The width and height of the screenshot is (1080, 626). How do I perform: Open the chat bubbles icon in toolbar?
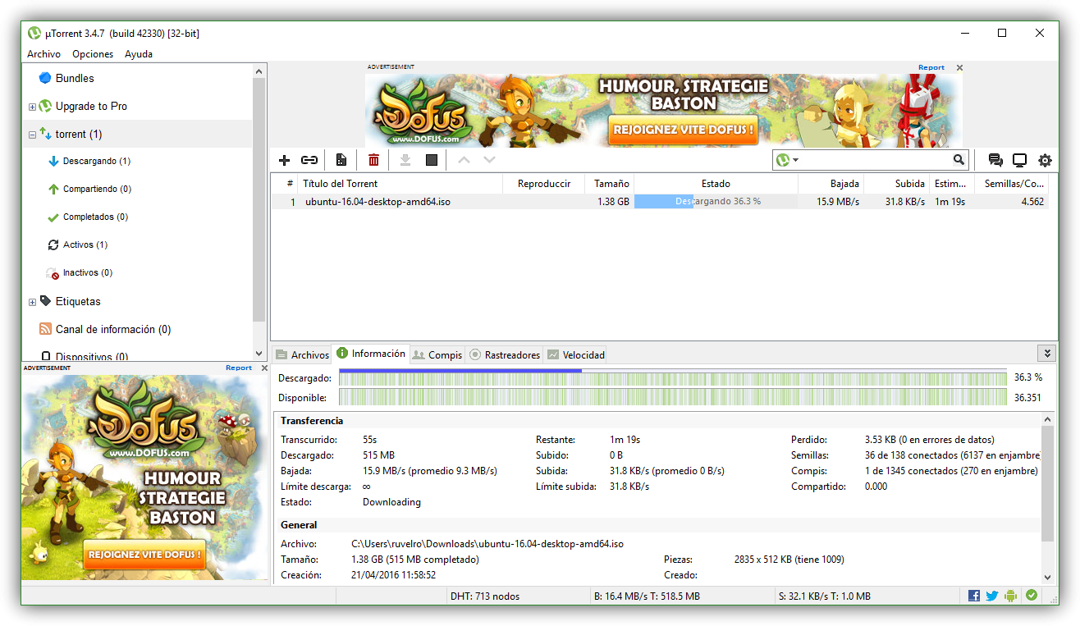[x=995, y=160]
